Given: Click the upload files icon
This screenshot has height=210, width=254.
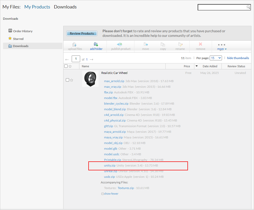Looking at the screenshot, I should pos(75,45).
